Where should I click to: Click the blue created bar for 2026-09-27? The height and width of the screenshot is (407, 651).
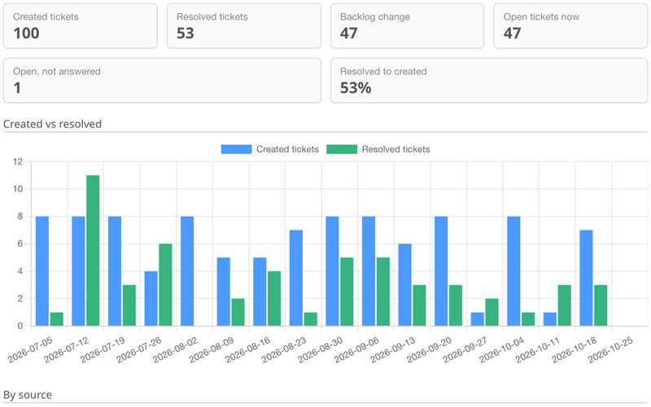478,319
